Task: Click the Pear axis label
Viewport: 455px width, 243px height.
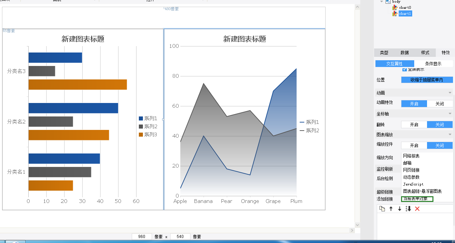Action: pyautogui.click(x=226, y=201)
